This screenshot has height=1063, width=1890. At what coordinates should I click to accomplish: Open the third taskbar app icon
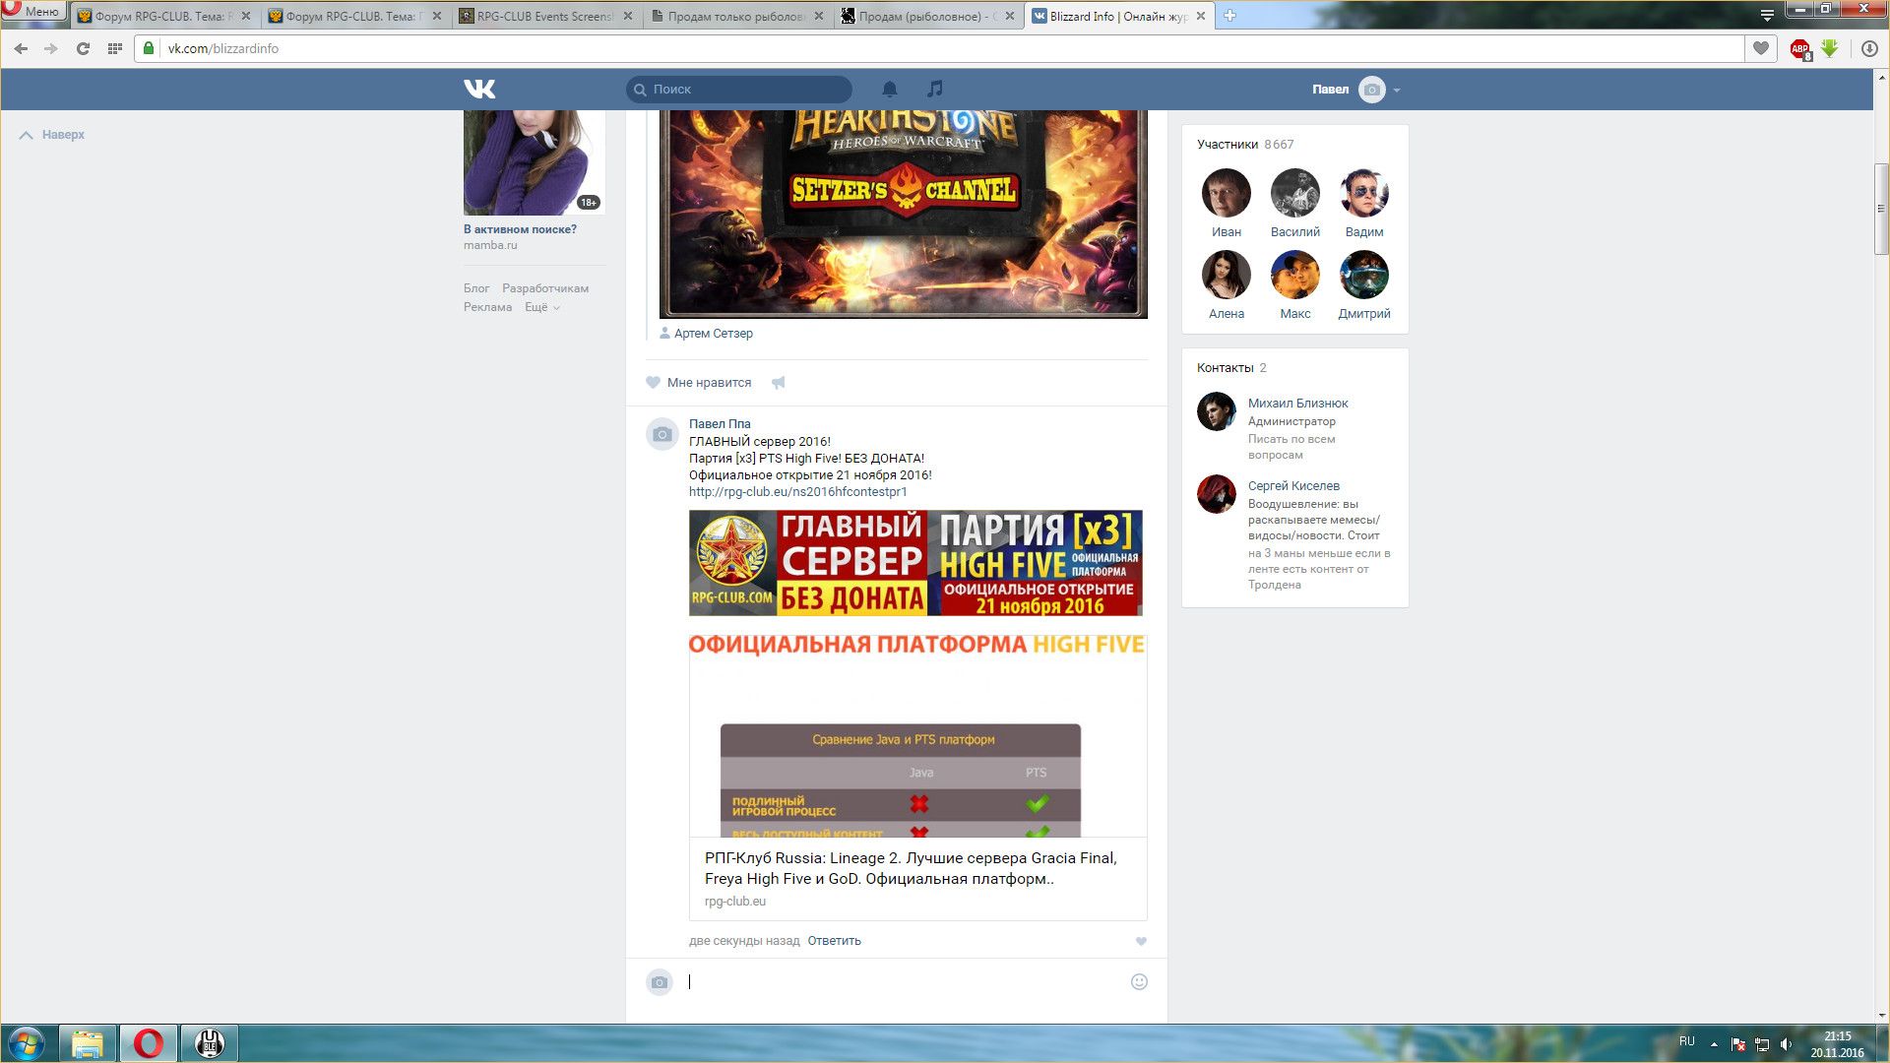pyautogui.click(x=209, y=1043)
